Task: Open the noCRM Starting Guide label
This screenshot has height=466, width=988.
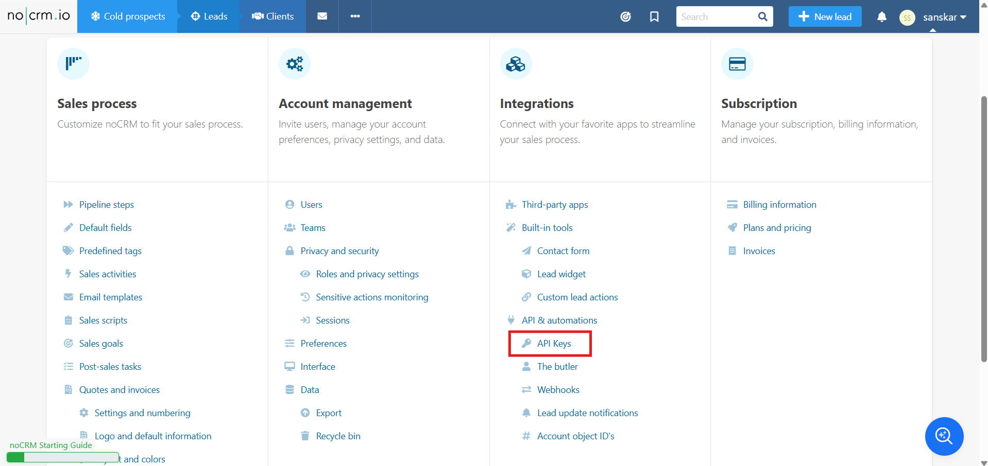Action: click(x=51, y=445)
